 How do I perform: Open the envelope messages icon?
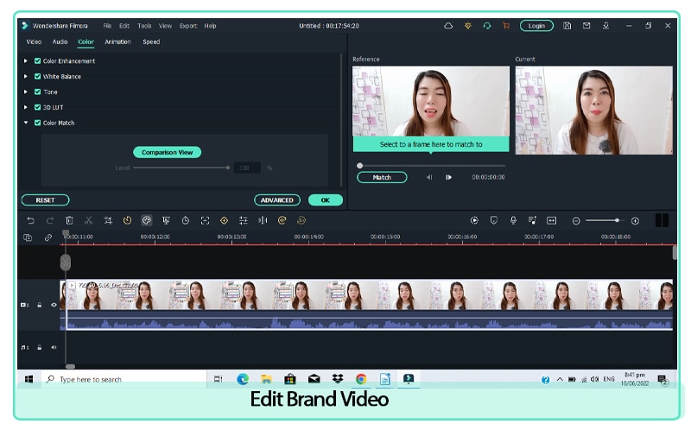tap(586, 26)
